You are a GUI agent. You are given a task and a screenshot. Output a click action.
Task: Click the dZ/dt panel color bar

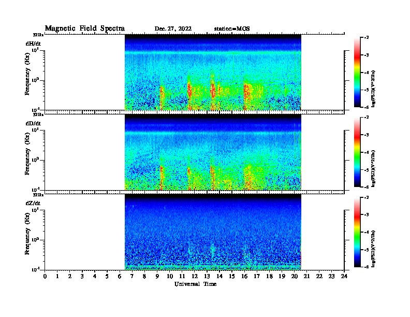[x=357, y=232]
